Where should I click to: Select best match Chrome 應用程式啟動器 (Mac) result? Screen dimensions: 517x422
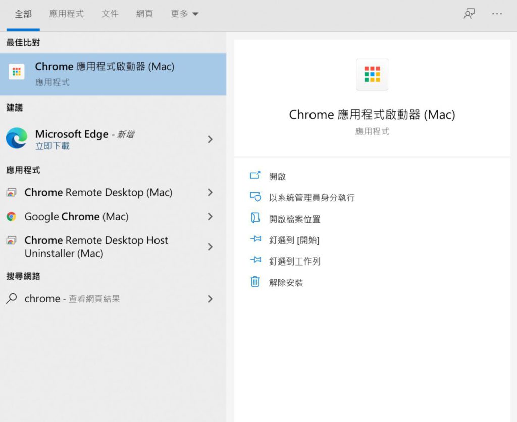point(113,74)
